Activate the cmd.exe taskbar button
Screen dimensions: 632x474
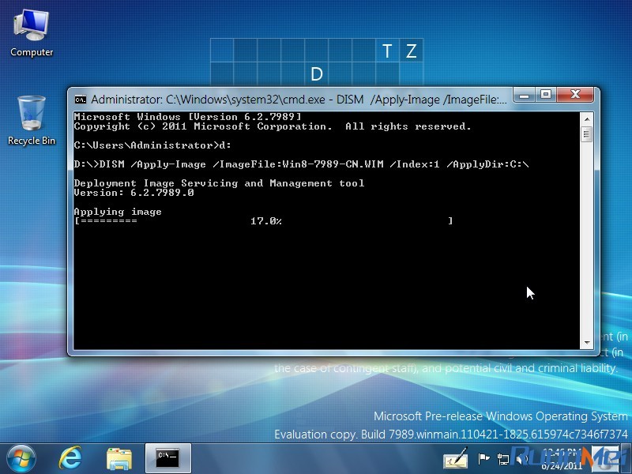[167, 458]
